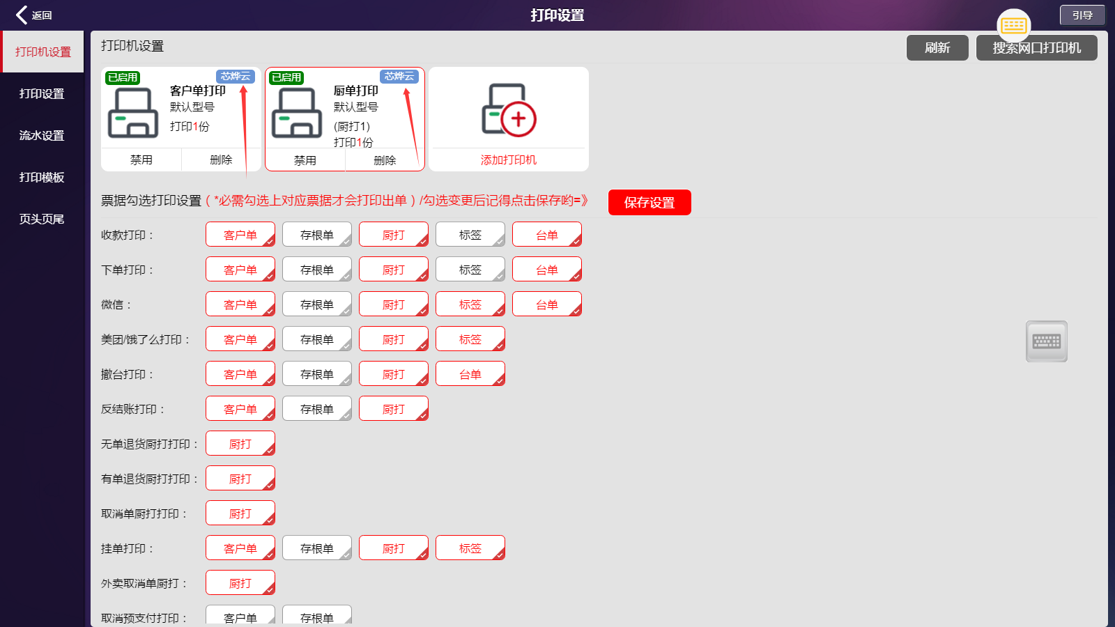Click the 打印设置 page title

[x=557, y=15]
